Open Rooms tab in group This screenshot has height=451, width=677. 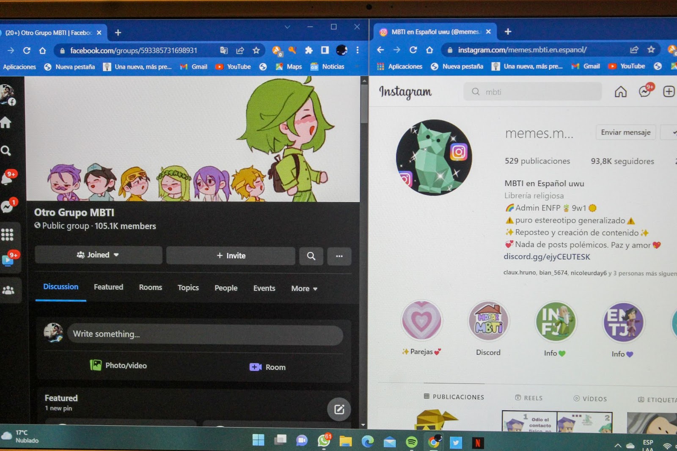pos(151,287)
